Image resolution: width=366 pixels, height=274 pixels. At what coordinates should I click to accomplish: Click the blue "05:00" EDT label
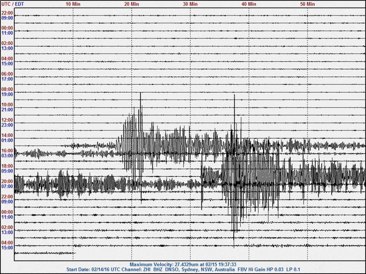click(7, 171)
